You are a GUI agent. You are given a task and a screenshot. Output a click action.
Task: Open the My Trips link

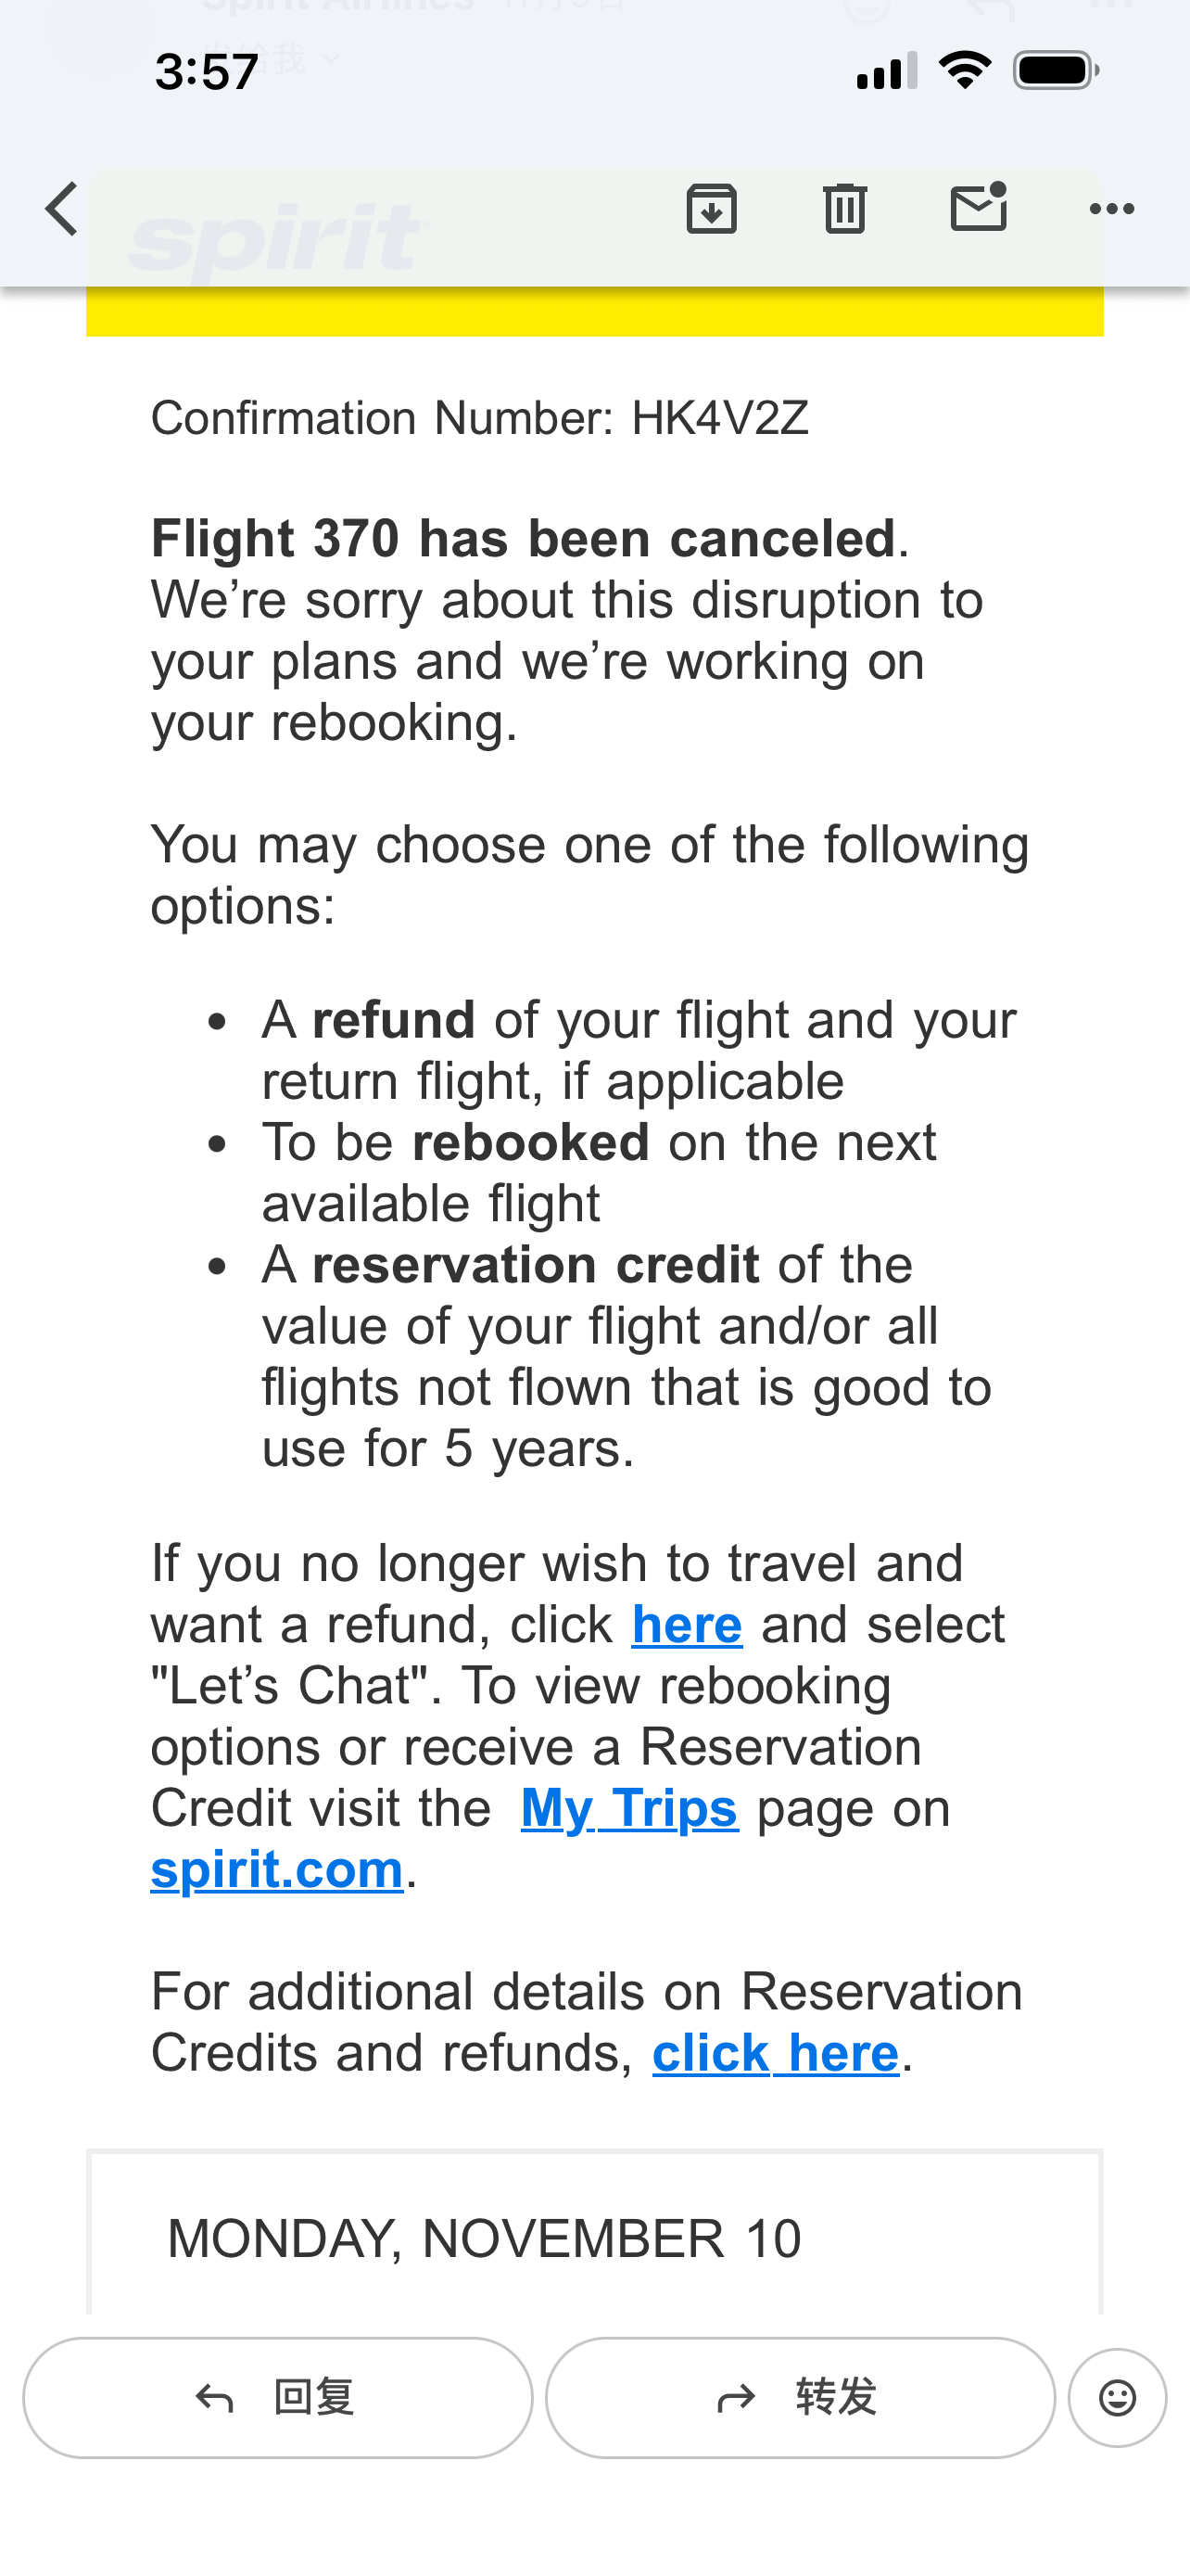click(x=629, y=1809)
